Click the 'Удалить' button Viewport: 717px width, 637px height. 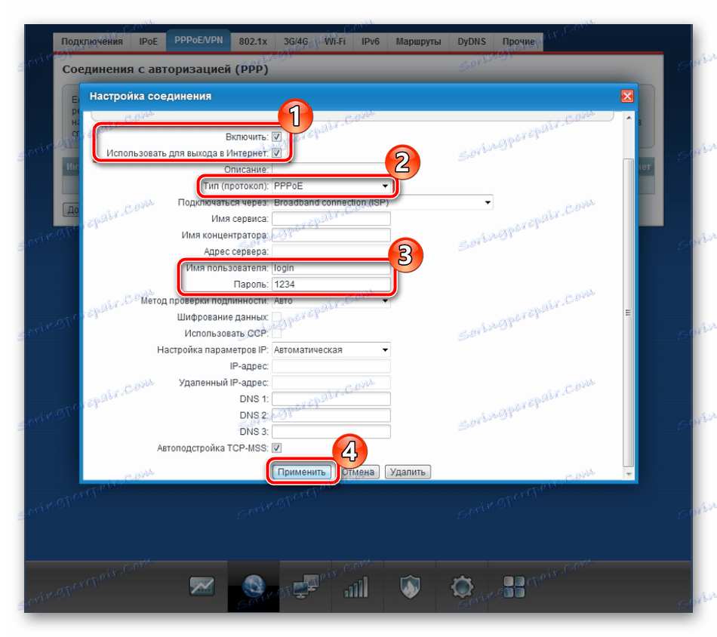pyautogui.click(x=408, y=472)
